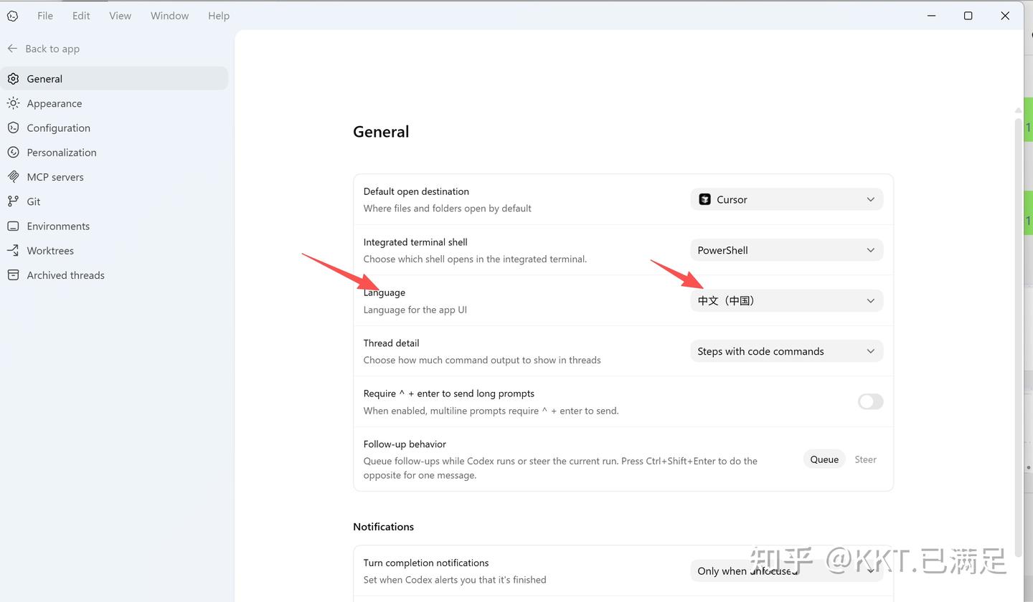Click the Notifications section heading
This screenshot has height=602, width=1033.
click(383, 526)
